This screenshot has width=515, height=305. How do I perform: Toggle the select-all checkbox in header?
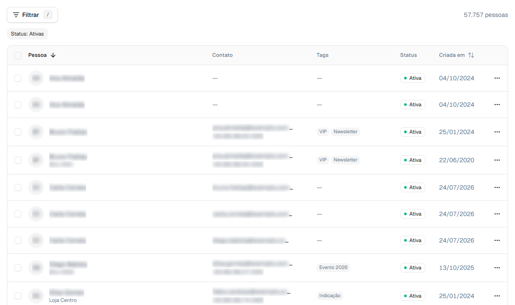pyautogui.click(x=18, y=56)
